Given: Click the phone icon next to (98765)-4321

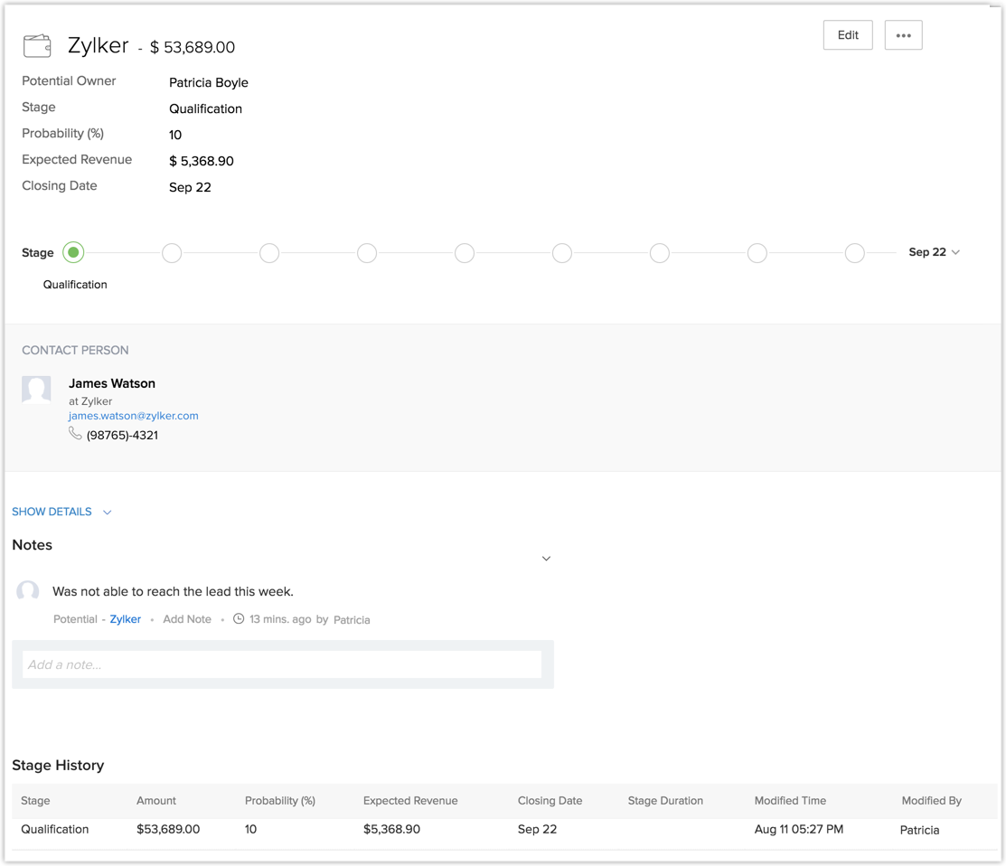Looking at the screenshot, I should click(75, 434).
